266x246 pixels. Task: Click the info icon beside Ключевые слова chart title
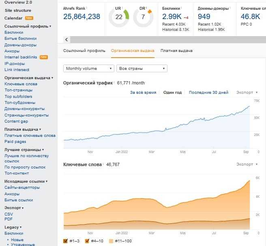click(104, 164)
